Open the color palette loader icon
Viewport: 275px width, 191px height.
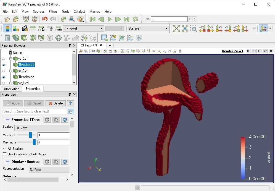(x=80, y=19)
